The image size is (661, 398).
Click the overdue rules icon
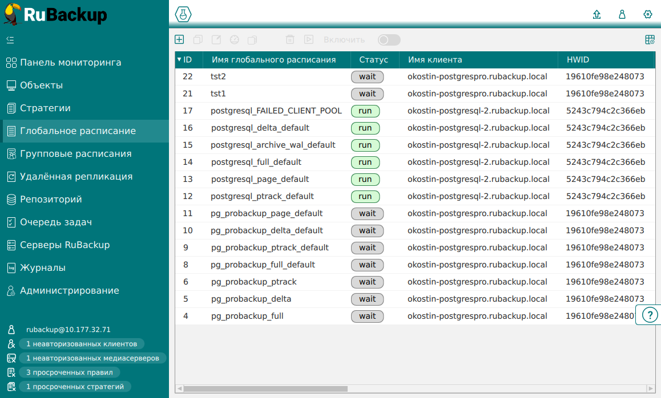click(11, 373)
